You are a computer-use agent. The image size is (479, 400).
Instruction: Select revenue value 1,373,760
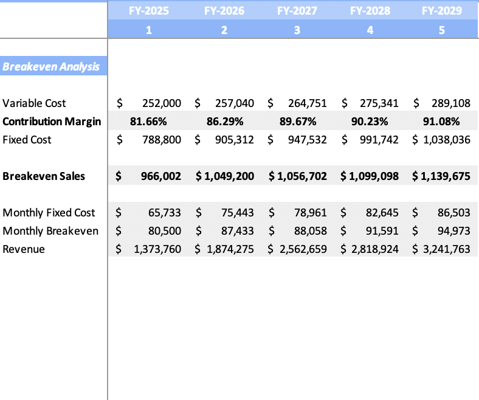click(157, 249)
